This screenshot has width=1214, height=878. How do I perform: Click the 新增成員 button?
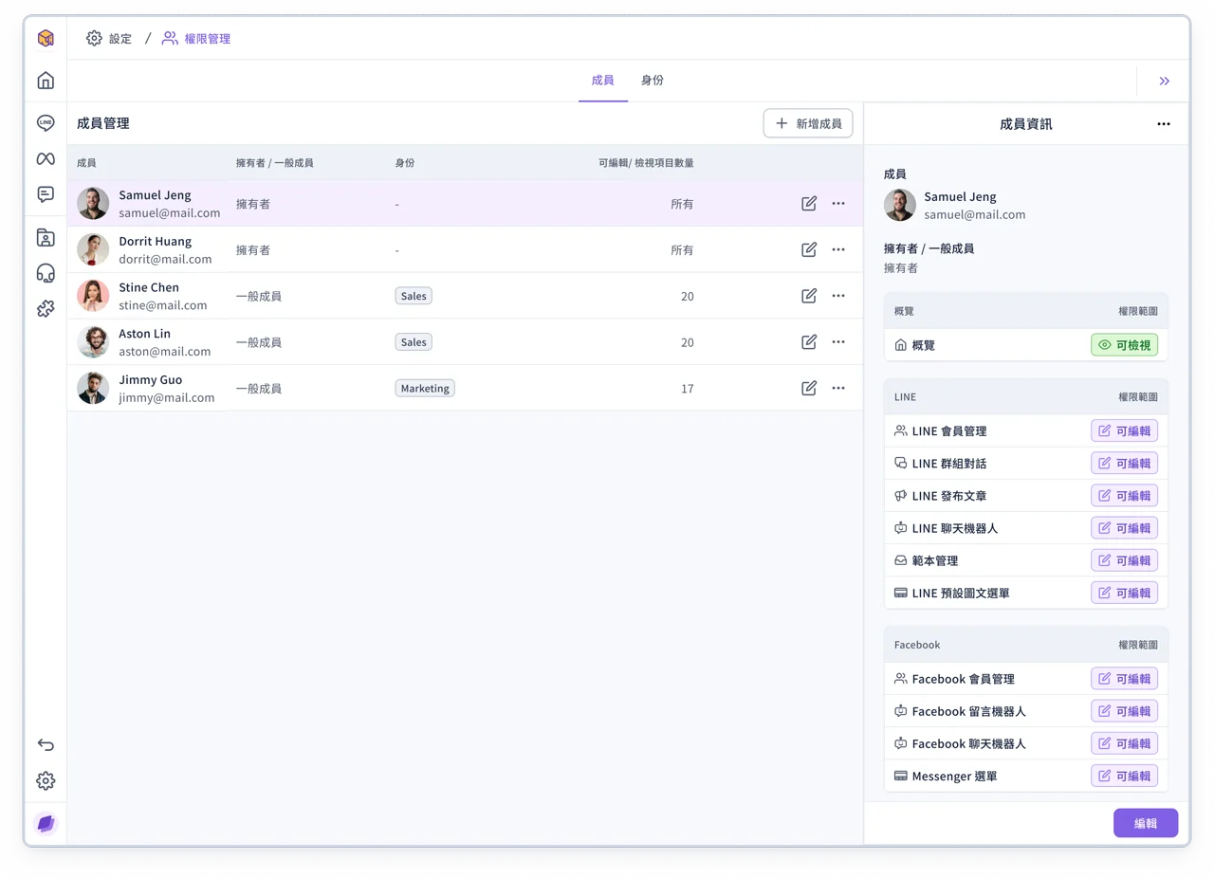click(808, 123)
